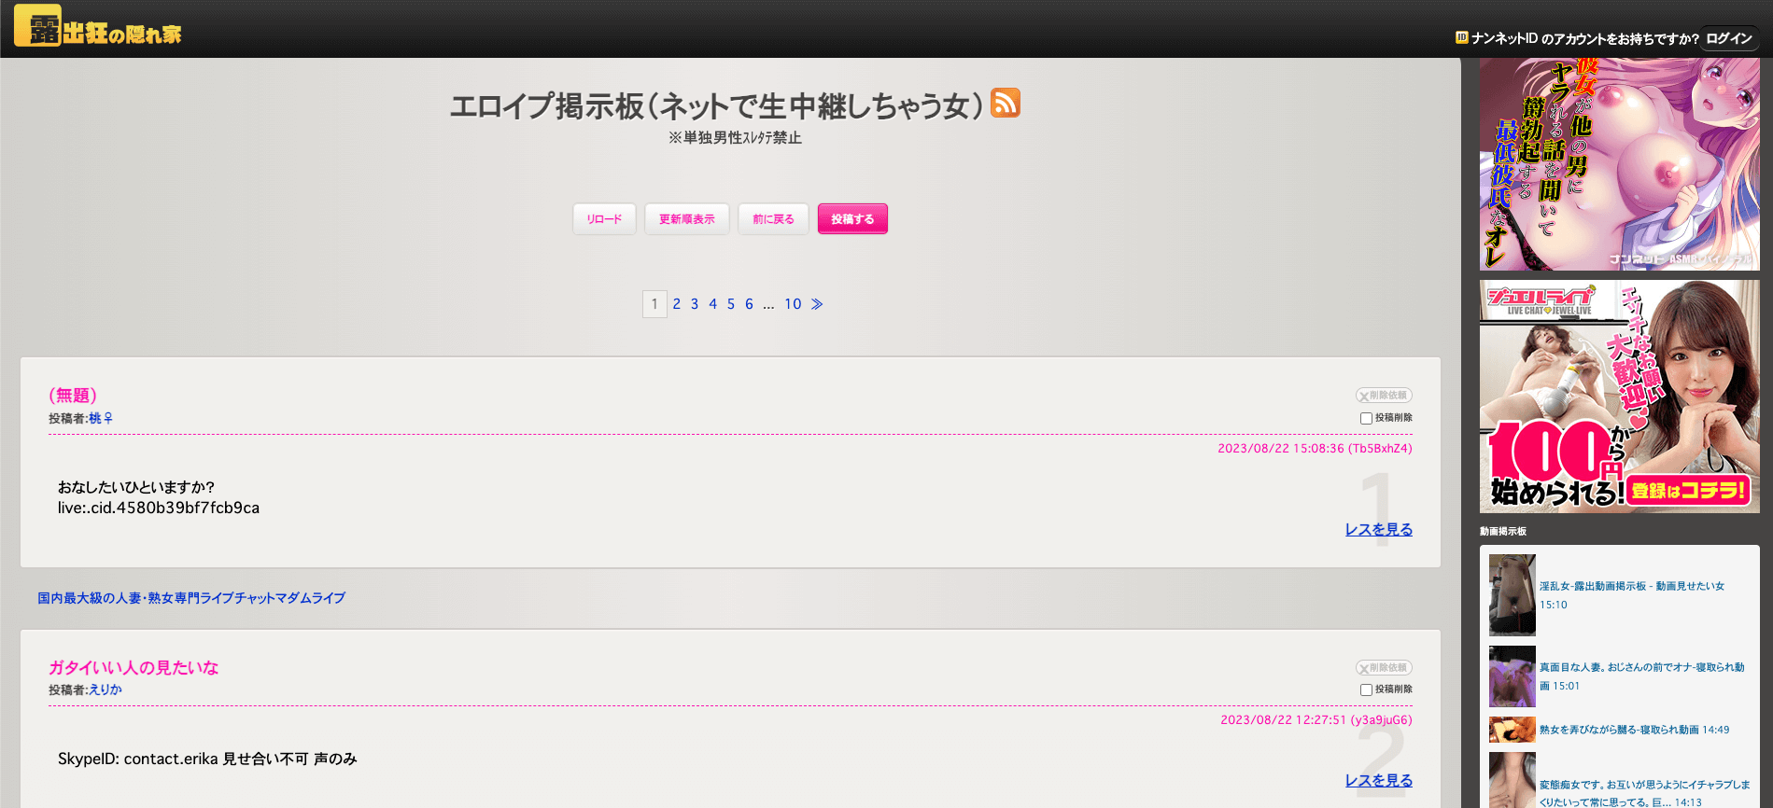
Task: Go to page 2 in pagination
Action: click(677, 304)
